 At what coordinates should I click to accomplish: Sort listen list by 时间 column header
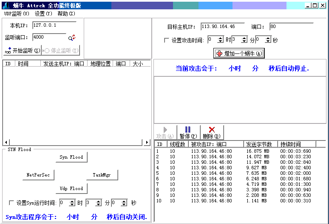point(28,64)
